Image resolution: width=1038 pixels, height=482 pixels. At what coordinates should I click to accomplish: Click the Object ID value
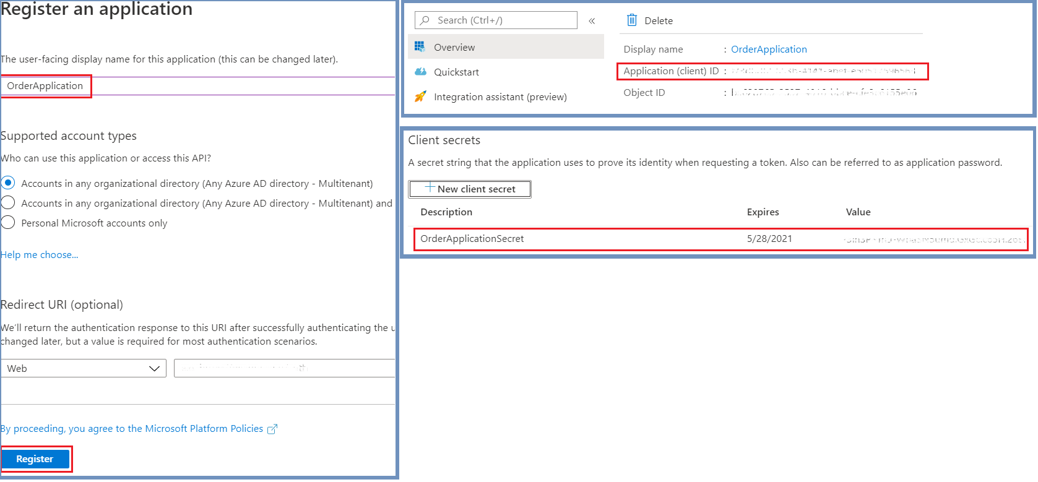pyautogui.click(x=824, y=93)
